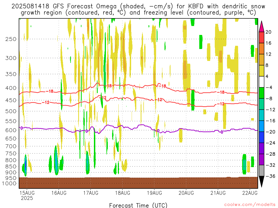Click the pink arrow atop the colorbar

261,27
